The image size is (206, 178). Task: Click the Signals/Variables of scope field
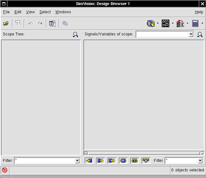point(162,34)
